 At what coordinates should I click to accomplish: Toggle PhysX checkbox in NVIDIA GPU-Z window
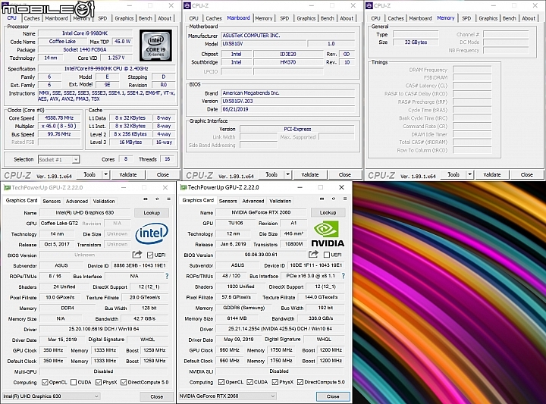[x=275, y=382]
